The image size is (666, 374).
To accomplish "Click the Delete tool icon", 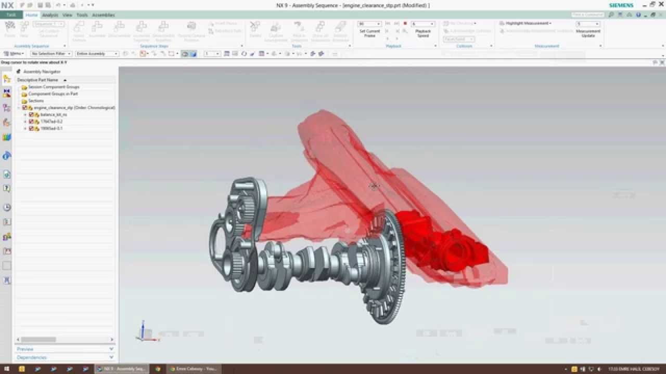I will click(x=255, y=29).
